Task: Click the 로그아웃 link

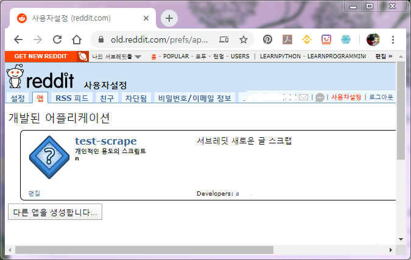Action: [x=381, y=97]
